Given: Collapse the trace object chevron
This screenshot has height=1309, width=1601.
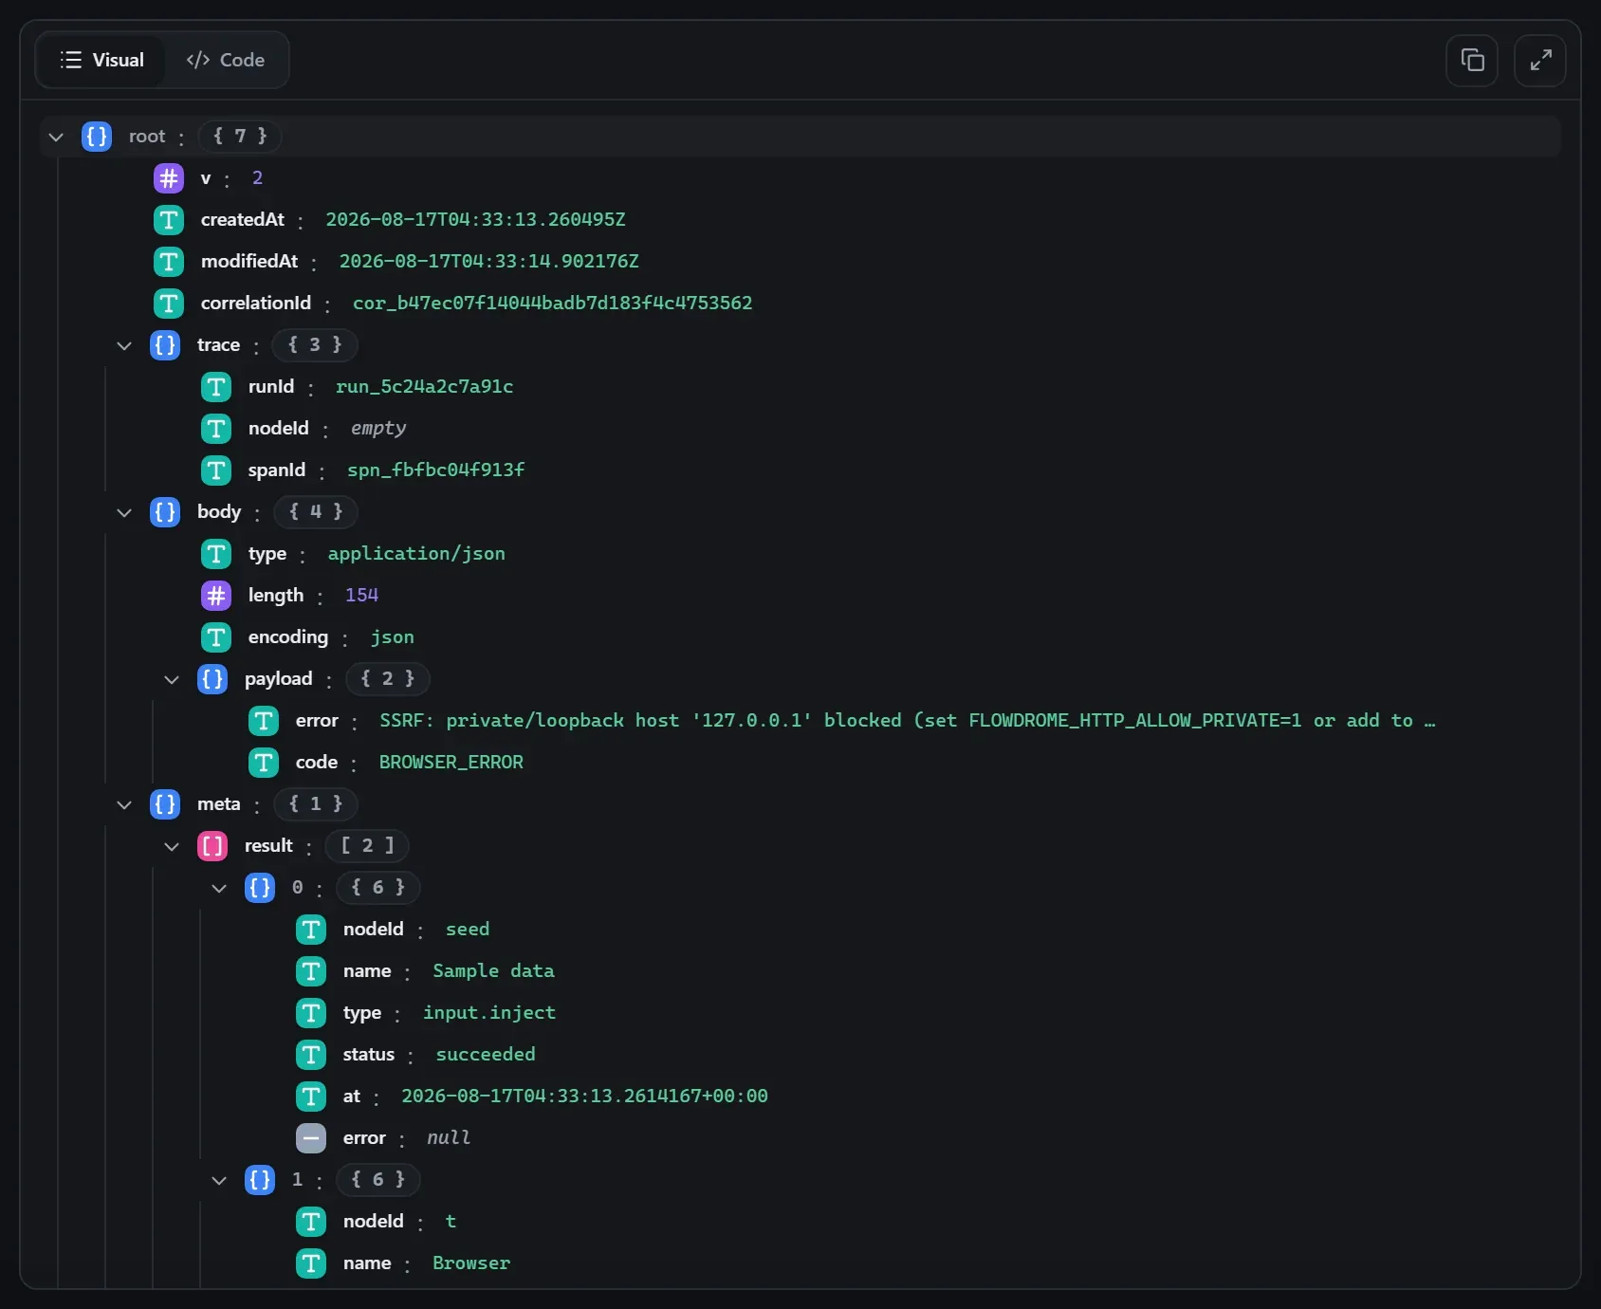Looking at the screenshot, I should [124, 345].
